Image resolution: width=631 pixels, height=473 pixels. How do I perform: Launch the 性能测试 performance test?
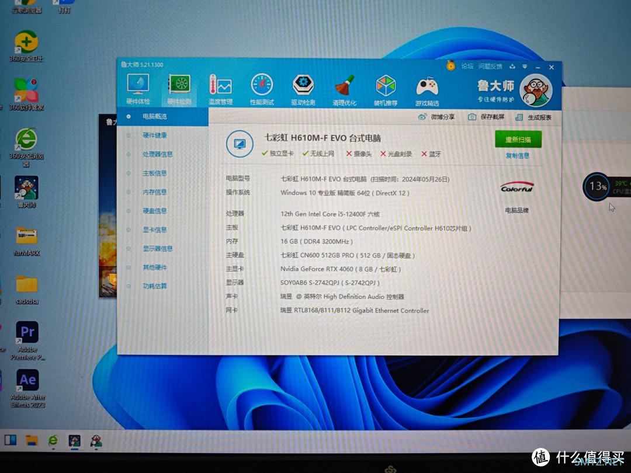[x=262, y=89]
